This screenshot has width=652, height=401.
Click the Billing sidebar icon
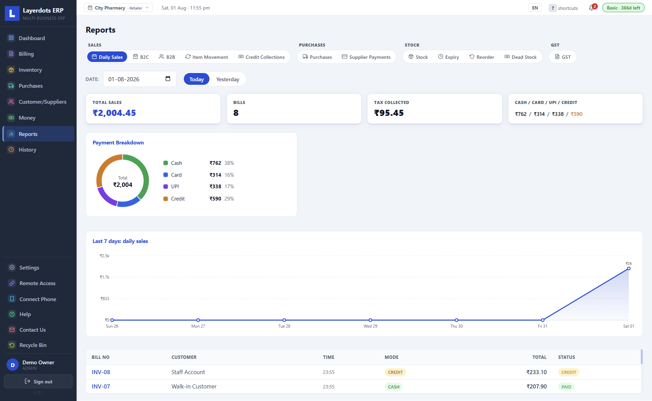click(x=11, y=54)
